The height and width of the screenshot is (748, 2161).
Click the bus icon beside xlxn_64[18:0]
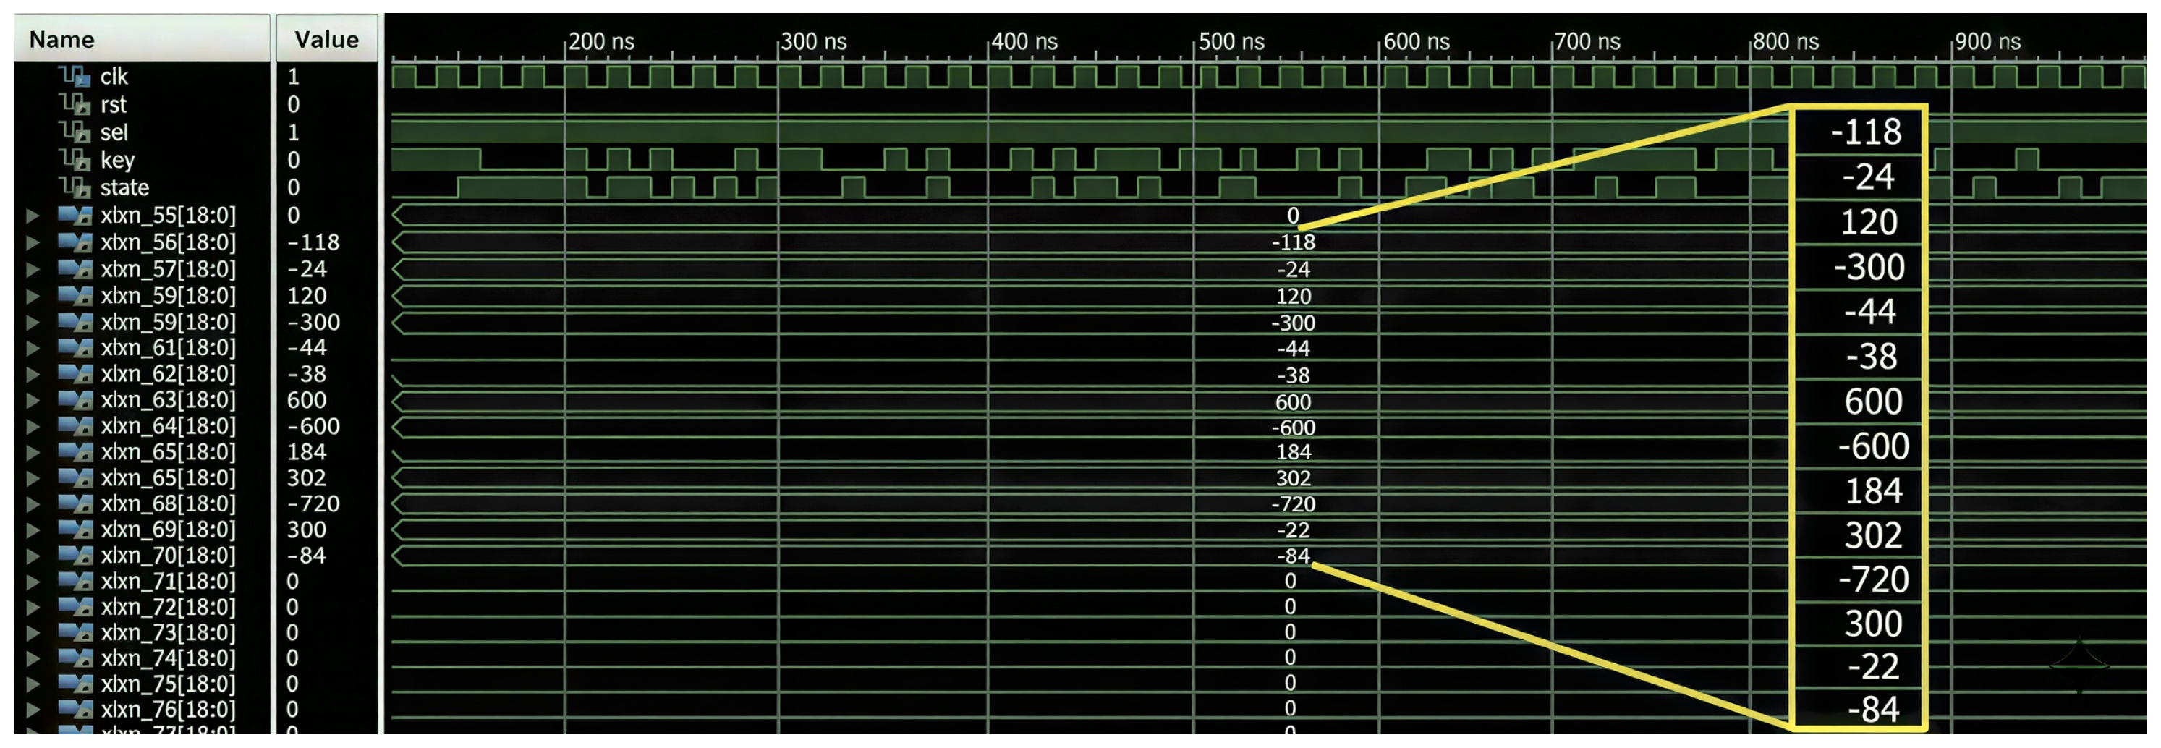coord(74,426)
